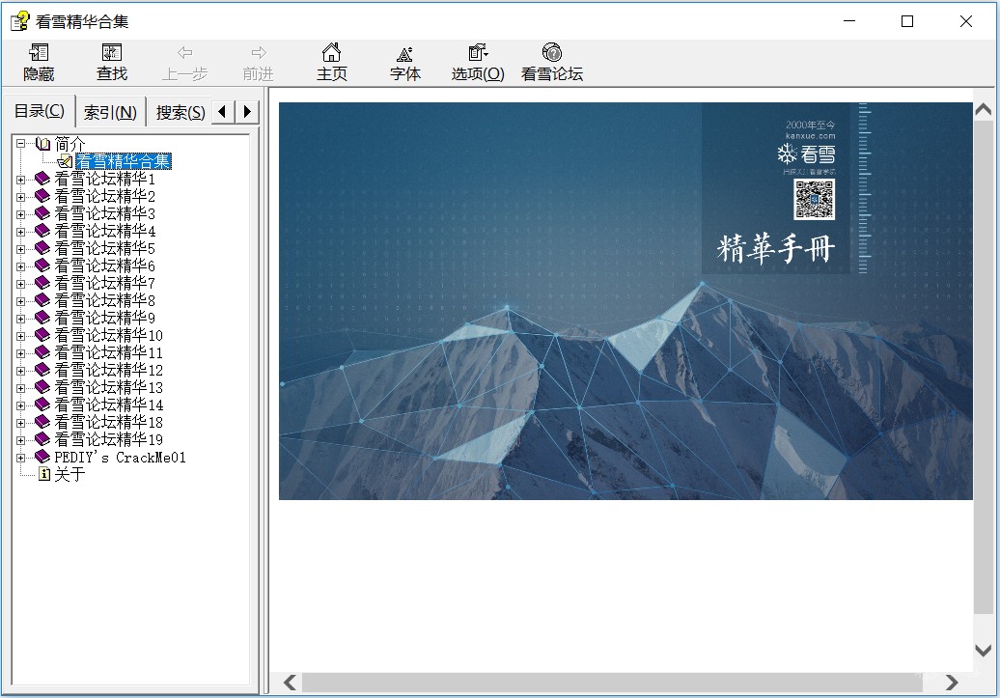Switch to the 搜索(S) tab

(180, 113)
